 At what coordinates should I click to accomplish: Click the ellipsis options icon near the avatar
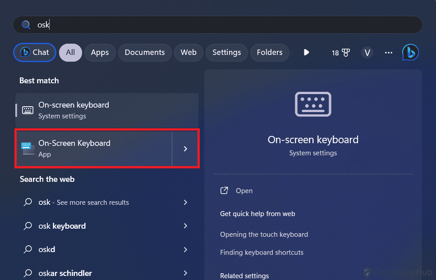pos(388,53)
